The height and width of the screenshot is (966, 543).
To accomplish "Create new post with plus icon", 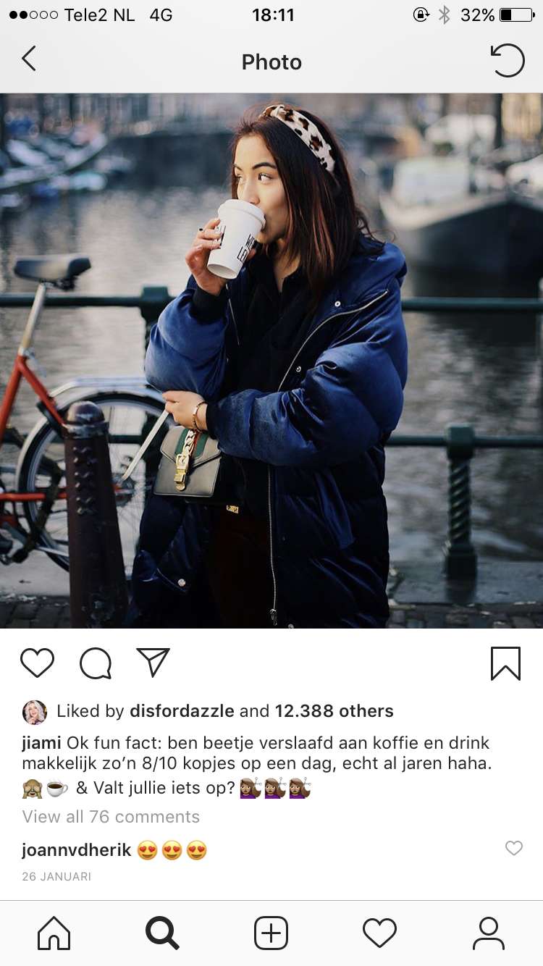I will [x=271, y=933].
